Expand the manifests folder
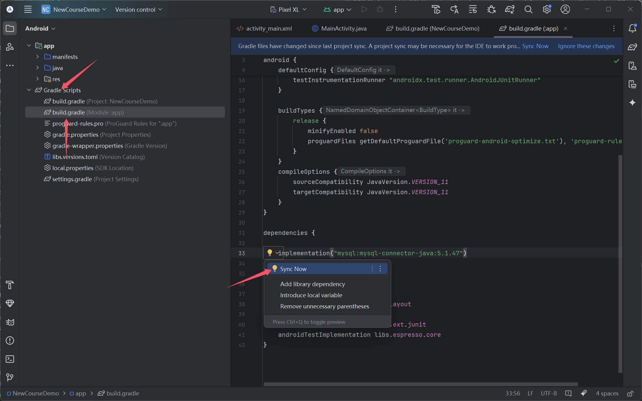 37,57
